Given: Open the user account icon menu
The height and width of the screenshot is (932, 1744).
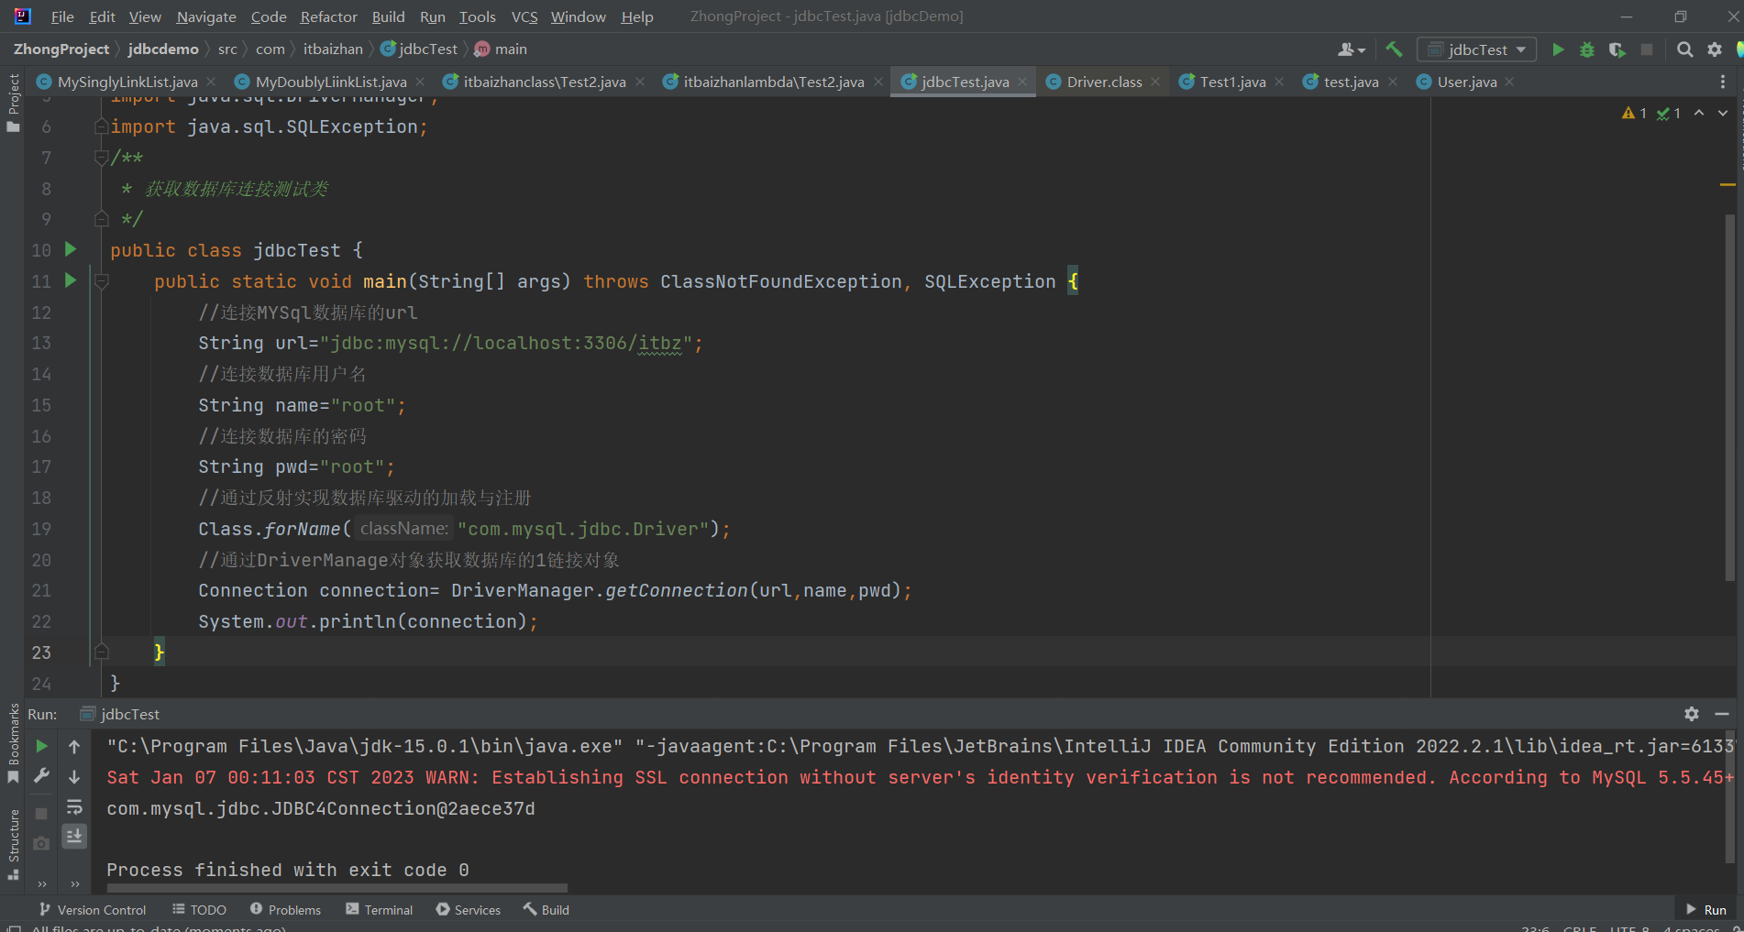Looking at the screenshot, I should pyautogui.click(x=1352, y=49).
